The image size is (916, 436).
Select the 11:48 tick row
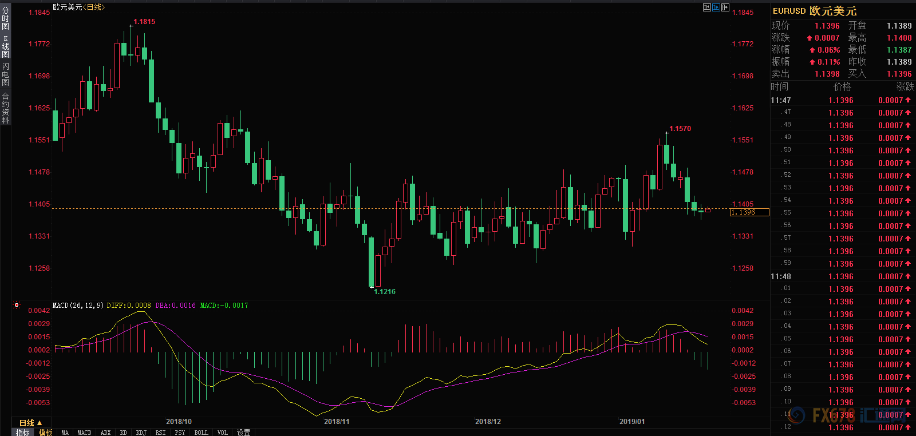[x=843, y=276]
